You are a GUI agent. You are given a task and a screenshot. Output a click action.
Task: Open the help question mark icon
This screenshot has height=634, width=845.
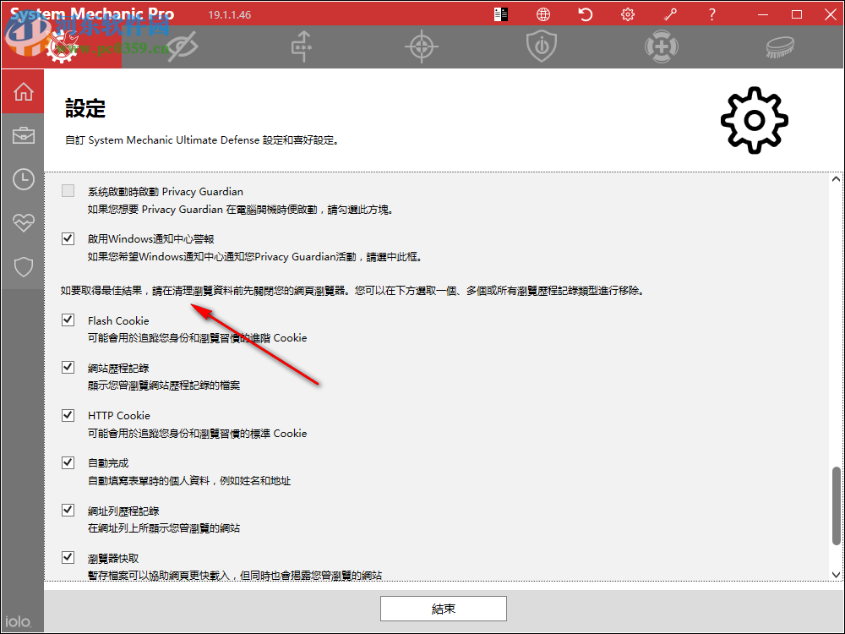click(x=711, y=14)
